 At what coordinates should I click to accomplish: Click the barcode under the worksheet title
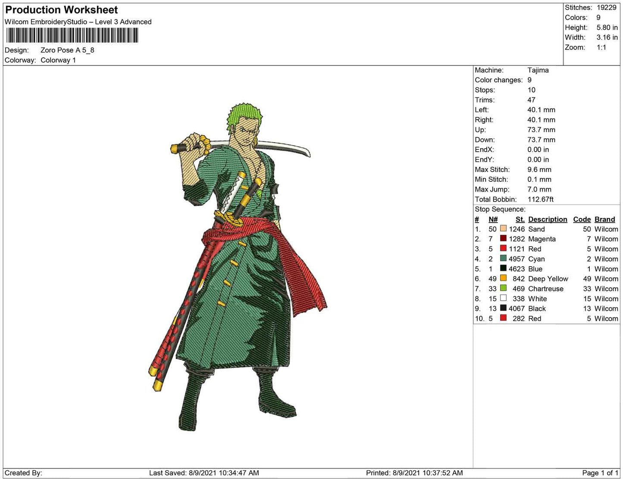click(72, 35)
